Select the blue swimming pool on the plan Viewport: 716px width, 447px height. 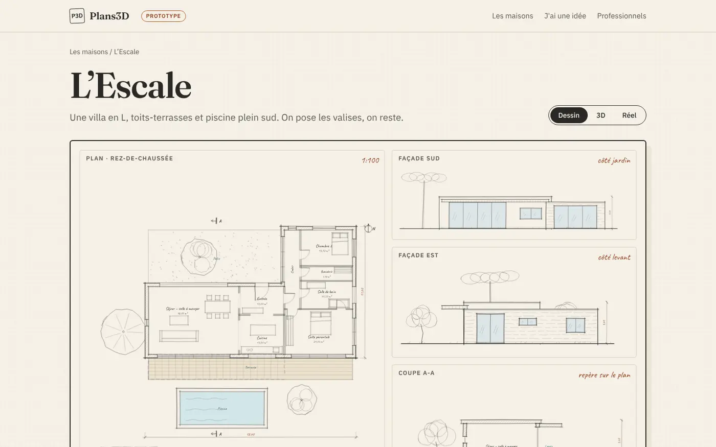coord(222,408)
